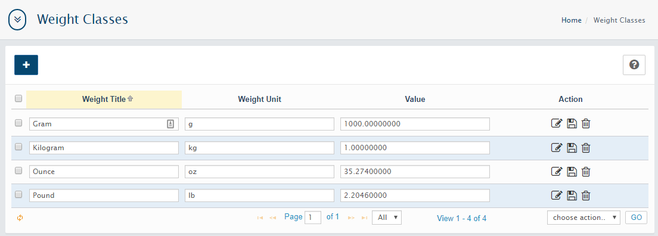The width and height of the screenshot is (658, 236).
Task: Open the choose action dropdown
Action: (583, 218)
